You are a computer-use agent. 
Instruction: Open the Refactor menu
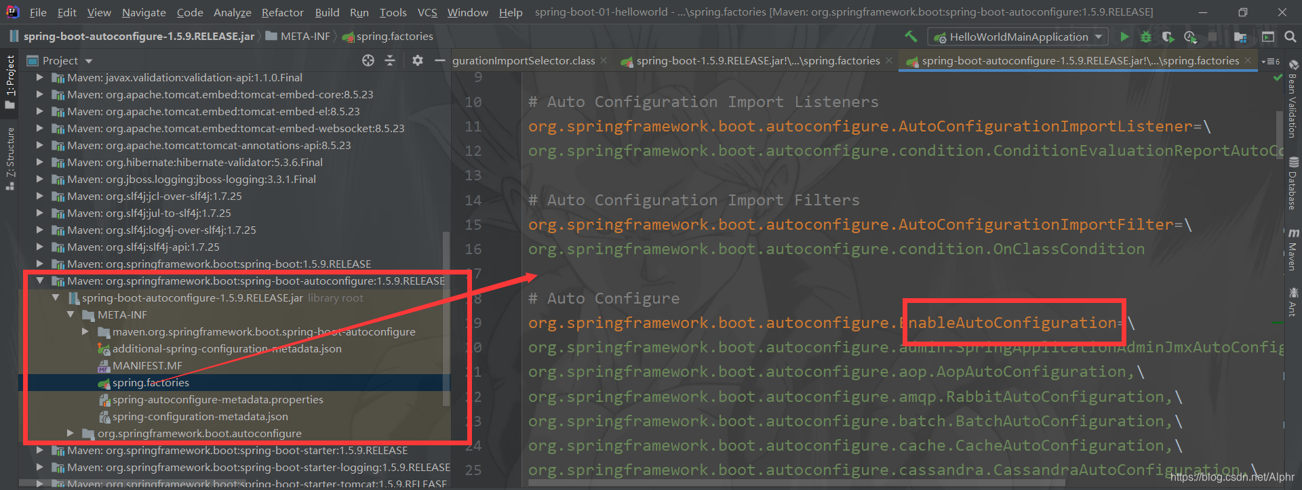(283, 12)
